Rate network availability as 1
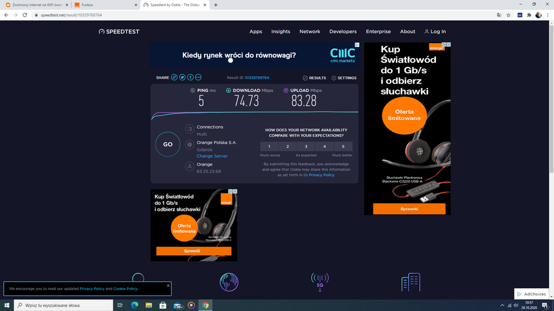 tap(270, 147)
